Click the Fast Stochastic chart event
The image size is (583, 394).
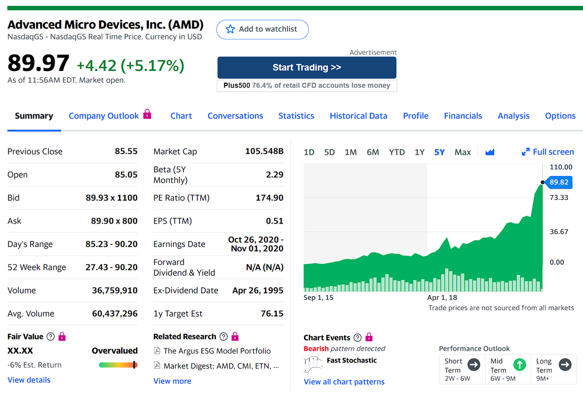pos(352,360)
